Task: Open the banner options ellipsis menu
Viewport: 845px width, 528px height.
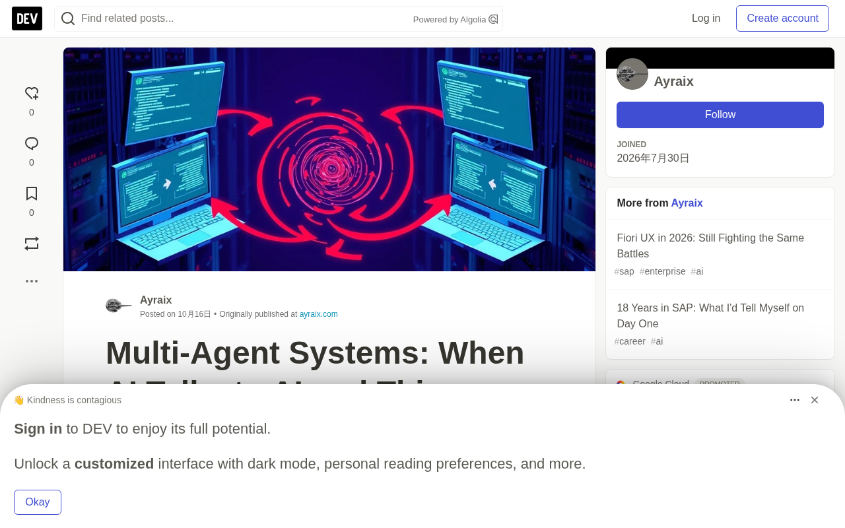Action: (795, 400)
